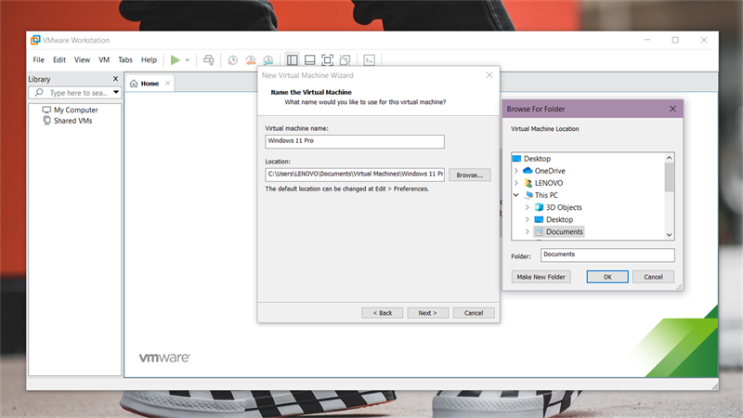This screenshot has width=743, height=418.
Task: Open the library search filter dropdown
Action: click(116, 92)
